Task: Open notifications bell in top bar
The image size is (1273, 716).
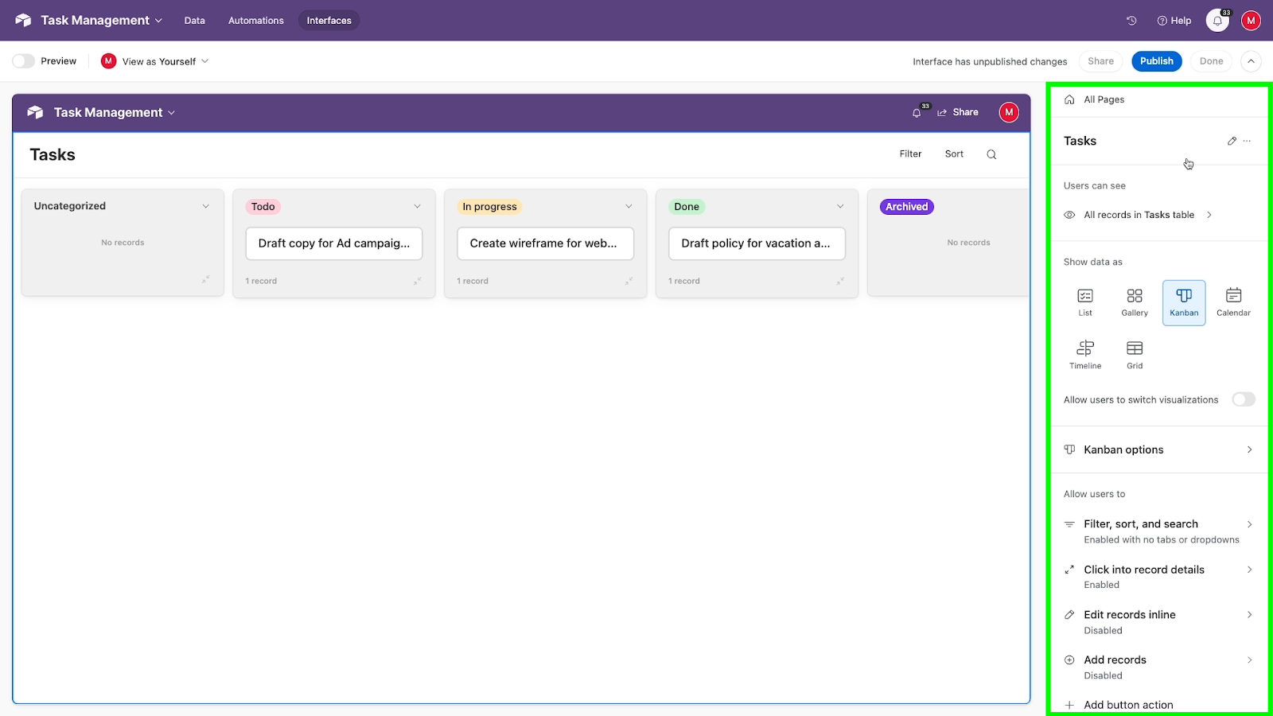Action: pos(1218,21)
